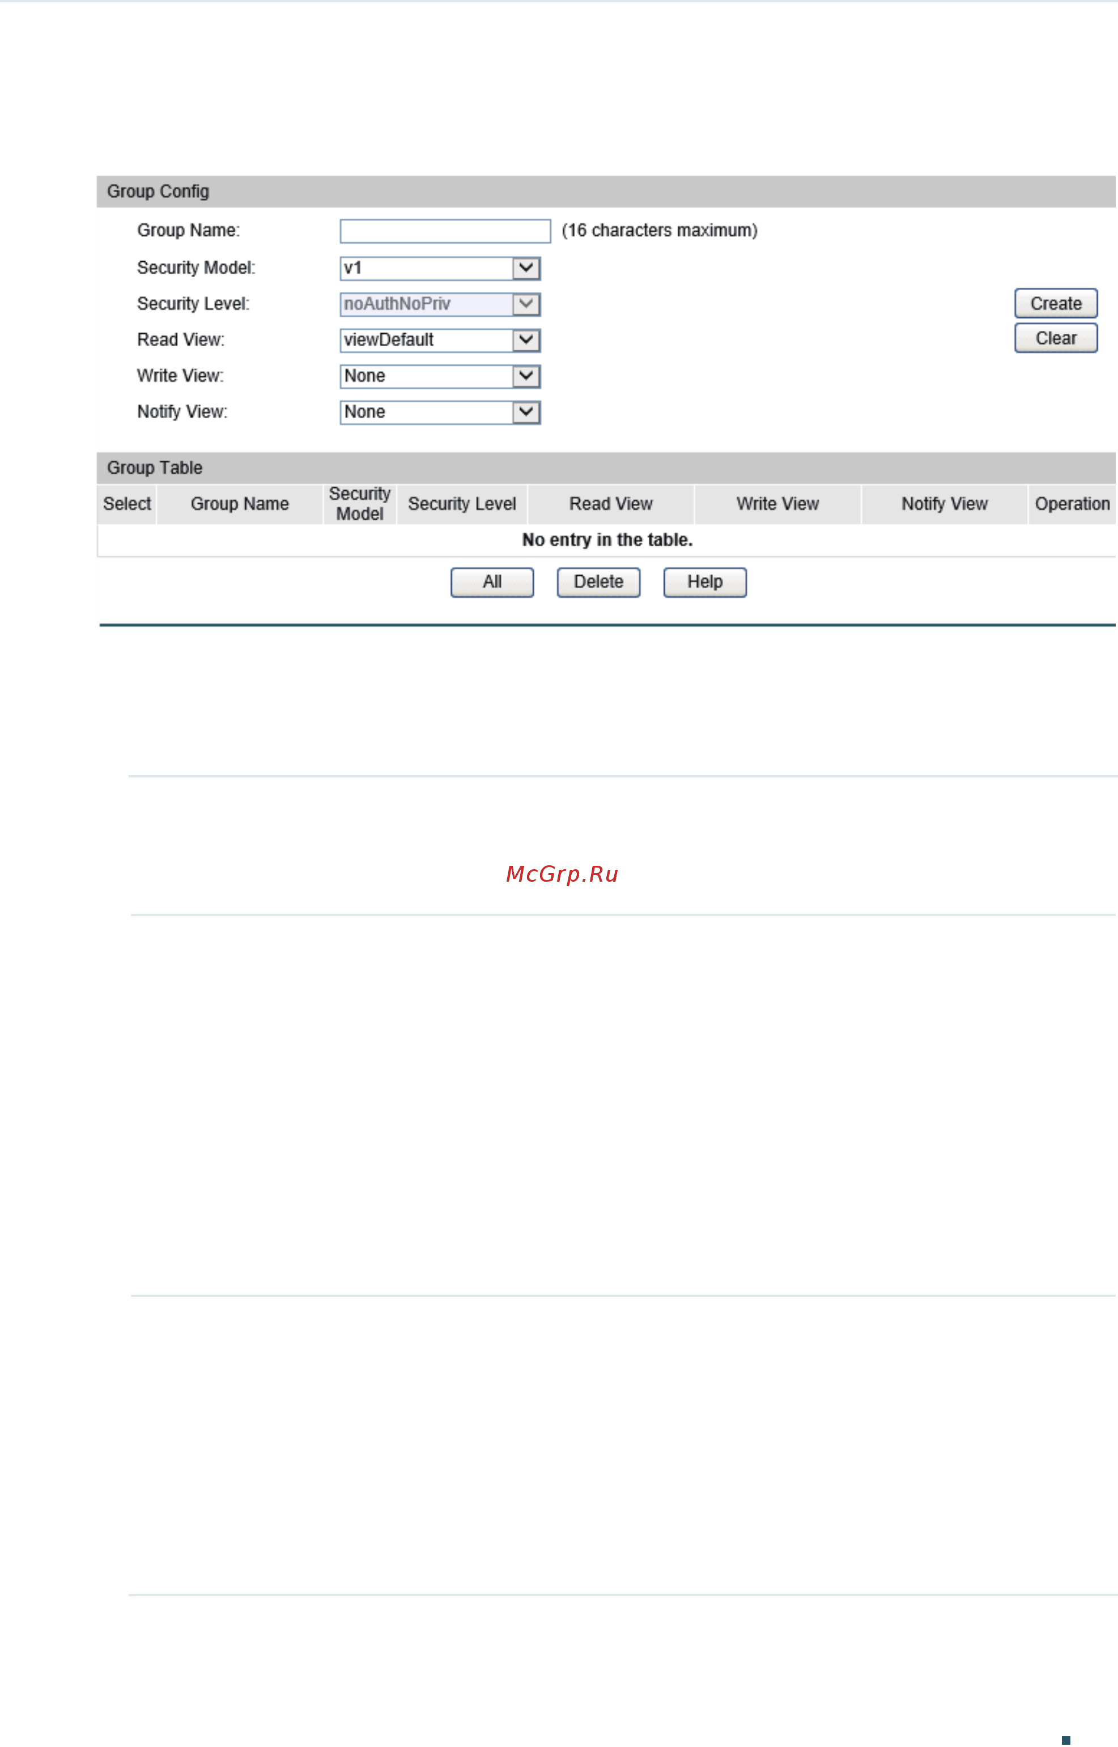Click the 'No entry in the table.' message
1118x1747 pixels.
607,540
